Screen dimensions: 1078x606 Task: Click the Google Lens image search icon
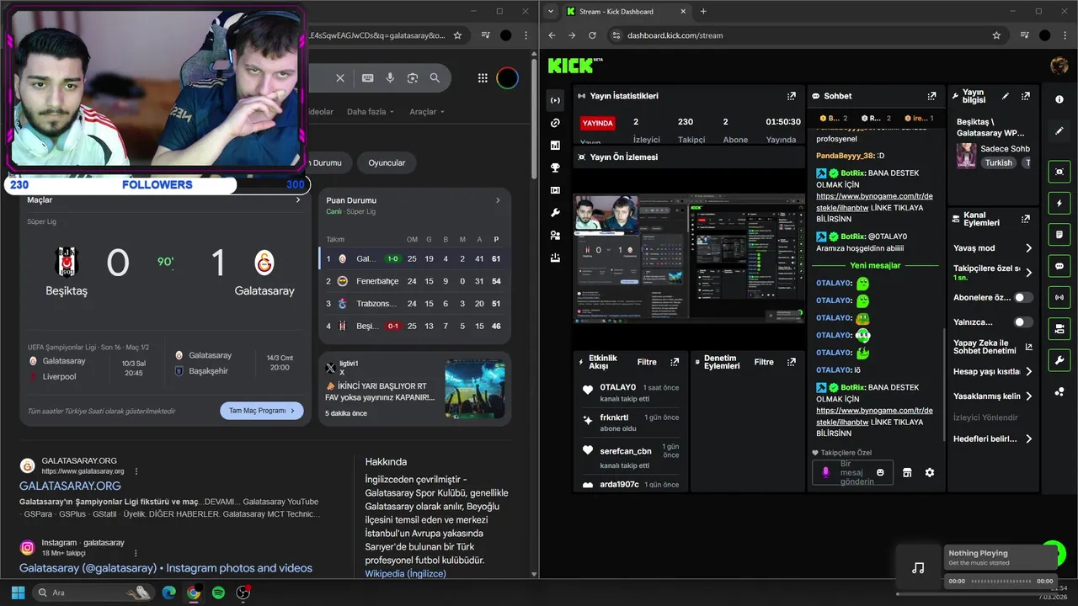pos(413,77)
